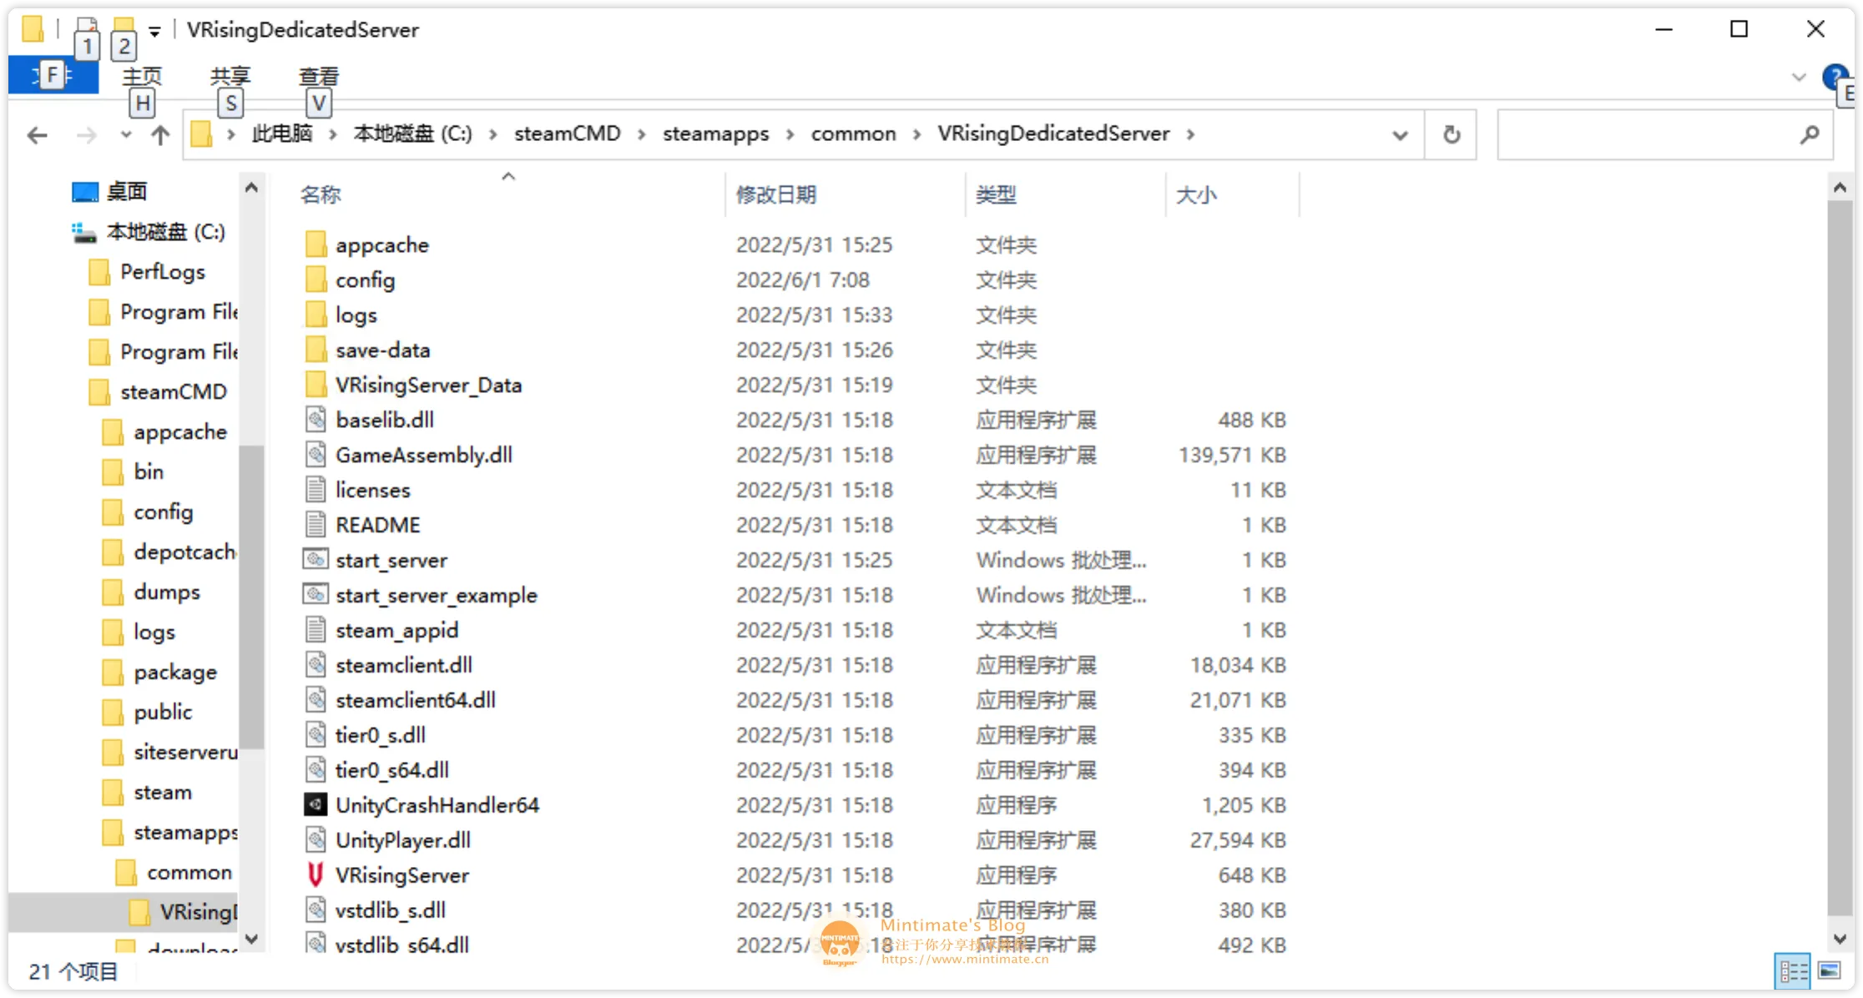
Task: Select 桌面 in navigation pane
Action: (x=127, y=192)
